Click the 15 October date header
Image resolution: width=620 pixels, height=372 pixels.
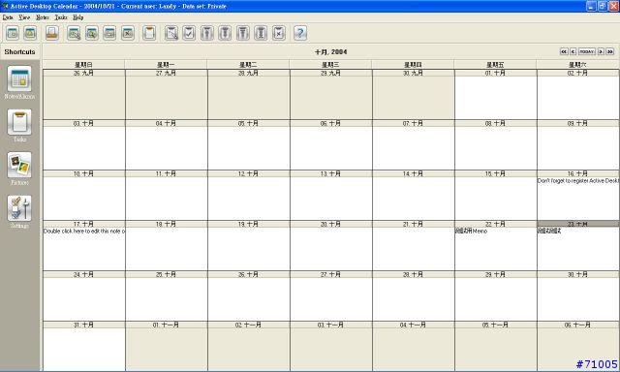495,173
